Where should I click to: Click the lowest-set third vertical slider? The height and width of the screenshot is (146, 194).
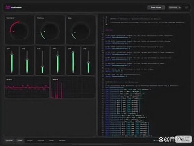42,62
